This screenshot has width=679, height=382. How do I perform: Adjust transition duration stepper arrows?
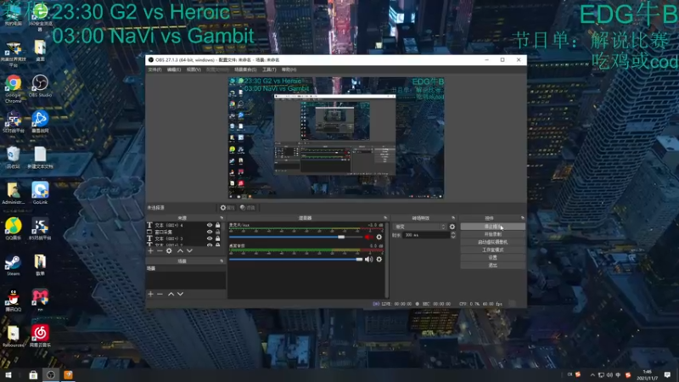pos(453,235)
